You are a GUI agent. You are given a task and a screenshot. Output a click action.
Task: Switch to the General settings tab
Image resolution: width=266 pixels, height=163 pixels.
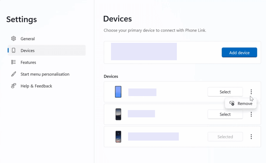[28, 39]
